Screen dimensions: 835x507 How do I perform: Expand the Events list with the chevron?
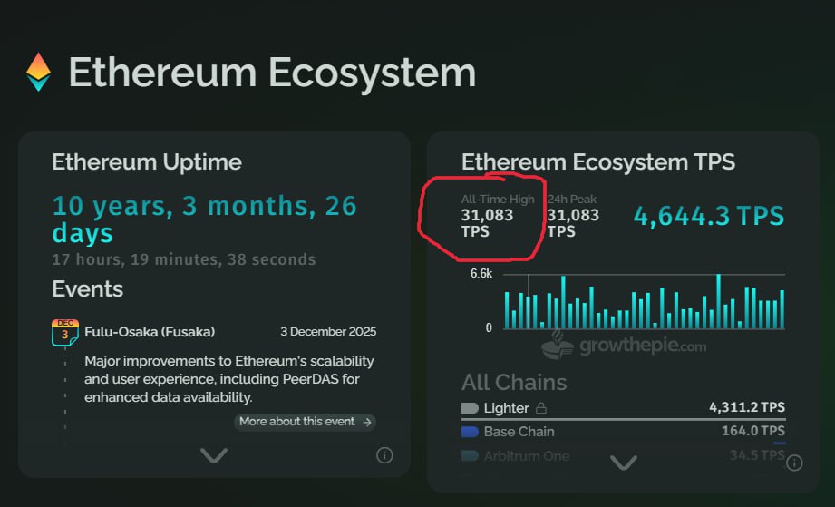214,455
